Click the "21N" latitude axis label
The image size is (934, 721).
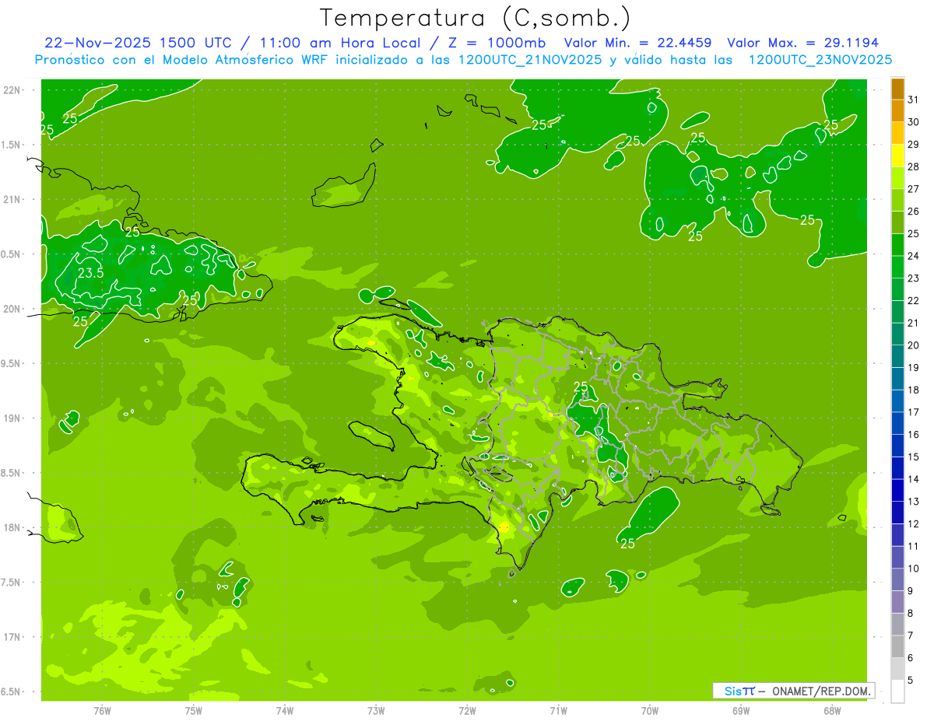coord(12,199)
